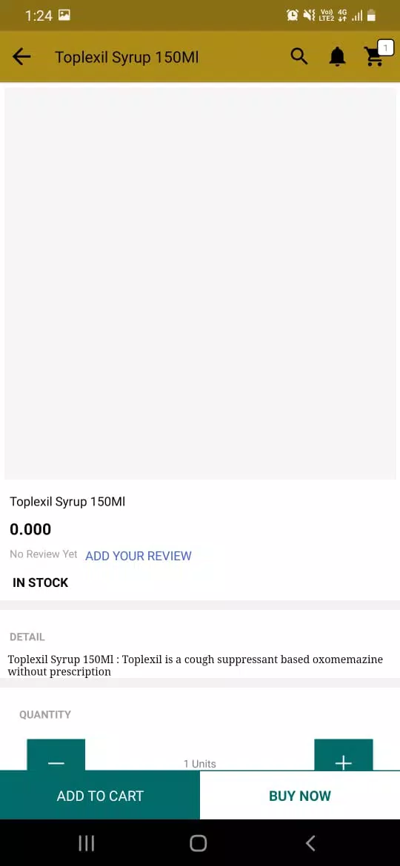This screenshot has height=866, width=400.
Task: Tap Android home button
Action: (199, 843)
